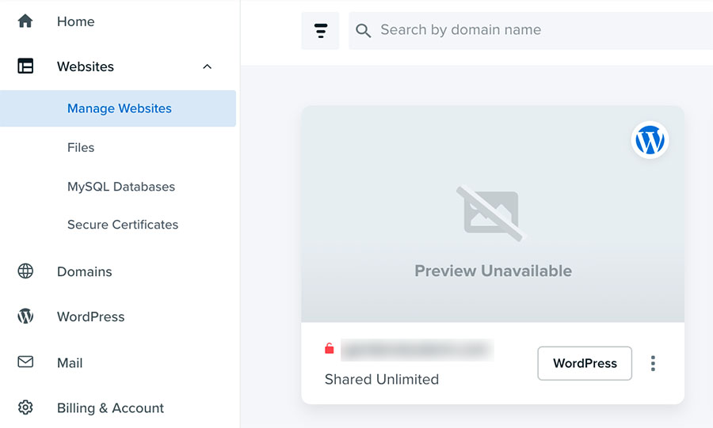This screenshot has height=428, width=713.
Task: Click the Domains globe icon
Action: click(25, 271)
